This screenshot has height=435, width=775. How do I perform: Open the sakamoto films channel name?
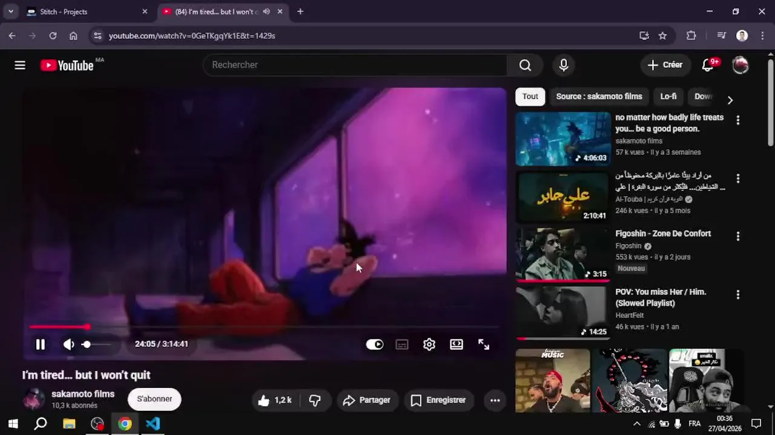tap(83, 394)
